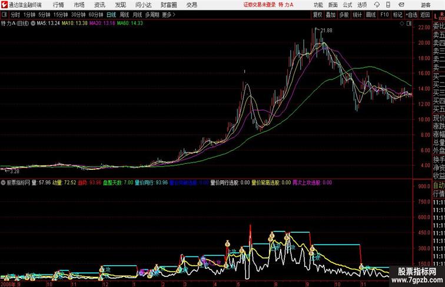Image resolution: width=445 pixels, height=287 pixels.
Task: Click the 返回 back button
Action: tap(425, 15)
